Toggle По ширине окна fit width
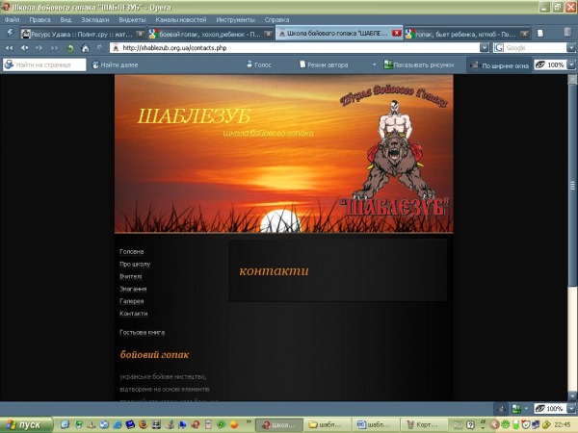This screenshot has height=433, width=578. (473, 64)
